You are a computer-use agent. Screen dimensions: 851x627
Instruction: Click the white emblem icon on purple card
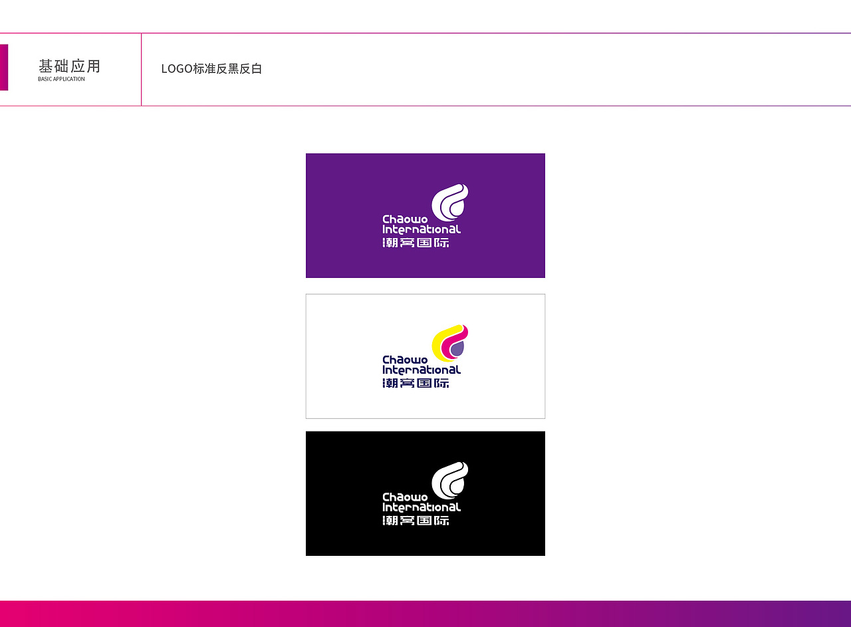pos(450,202)
